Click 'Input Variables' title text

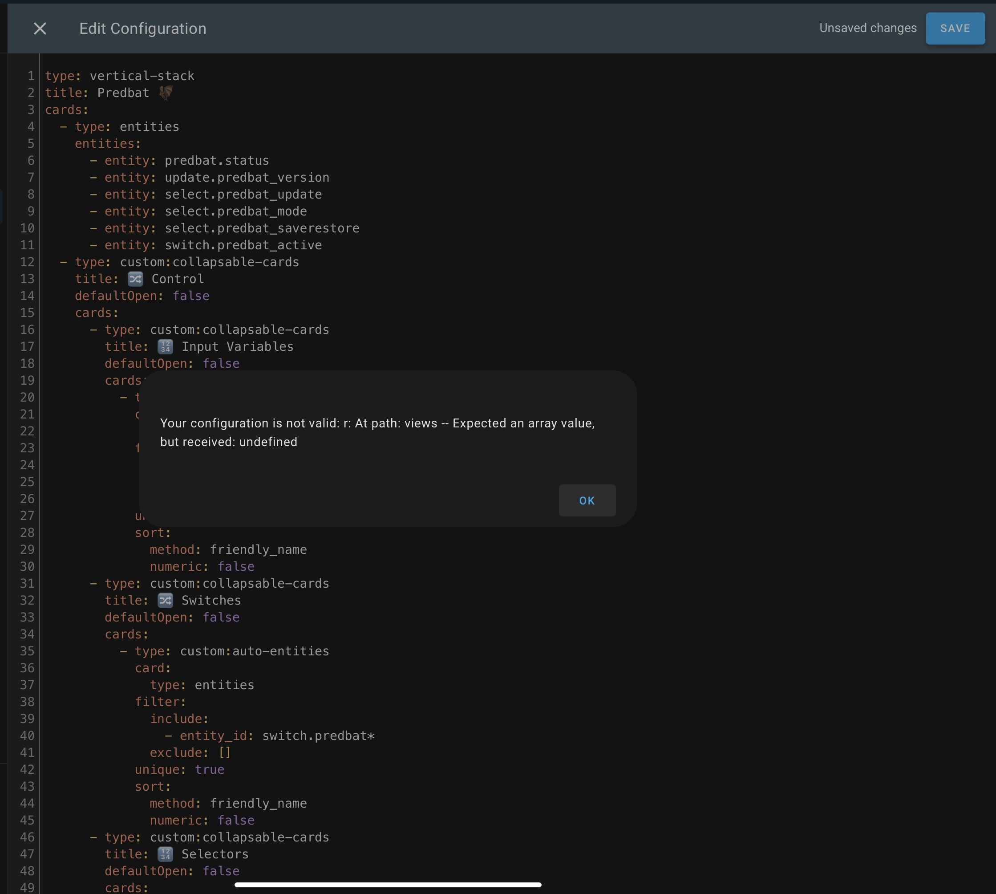pyautogui.click(x=238, y=347)
